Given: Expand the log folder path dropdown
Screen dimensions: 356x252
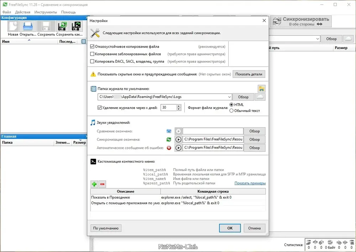Looking at the screenshot, I should point(229,97).
